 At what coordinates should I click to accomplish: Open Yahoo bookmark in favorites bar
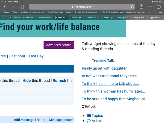tap(15, 12)
